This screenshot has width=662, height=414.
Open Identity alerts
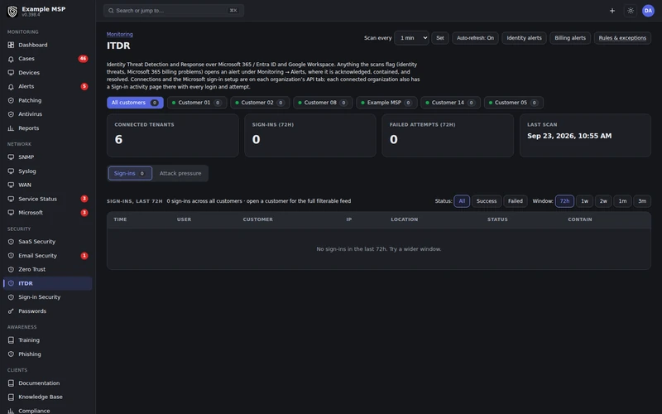click(x=524, y=38)
